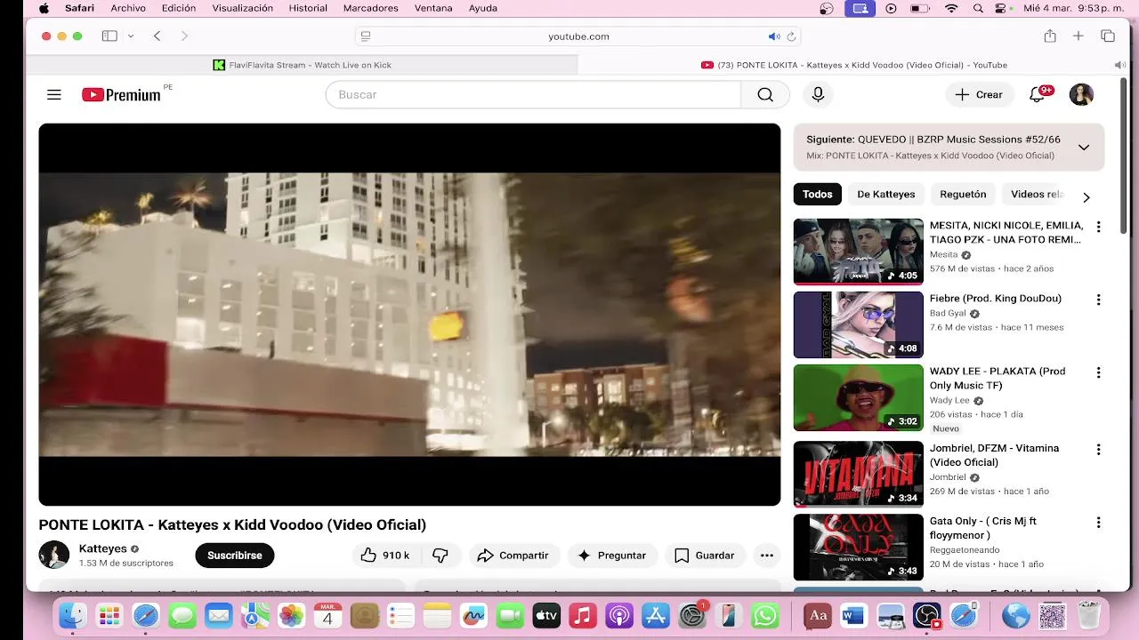Select the Reguetón filter chip

pyautogui.click(x=963, y=194)
